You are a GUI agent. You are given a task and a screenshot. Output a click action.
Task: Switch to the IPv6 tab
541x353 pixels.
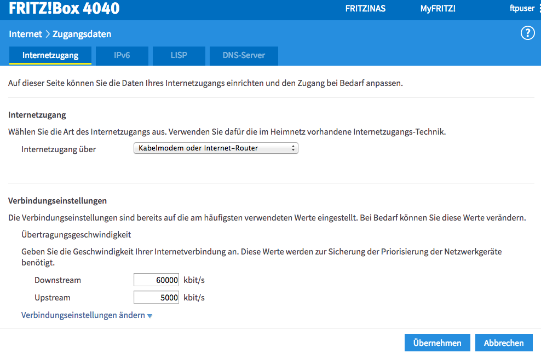pos(122,55)
